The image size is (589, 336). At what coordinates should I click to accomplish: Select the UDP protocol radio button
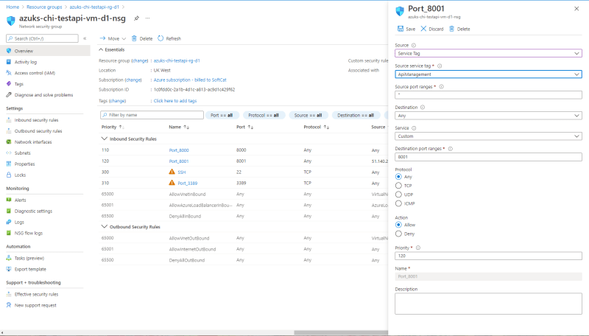tap(398, 195)
